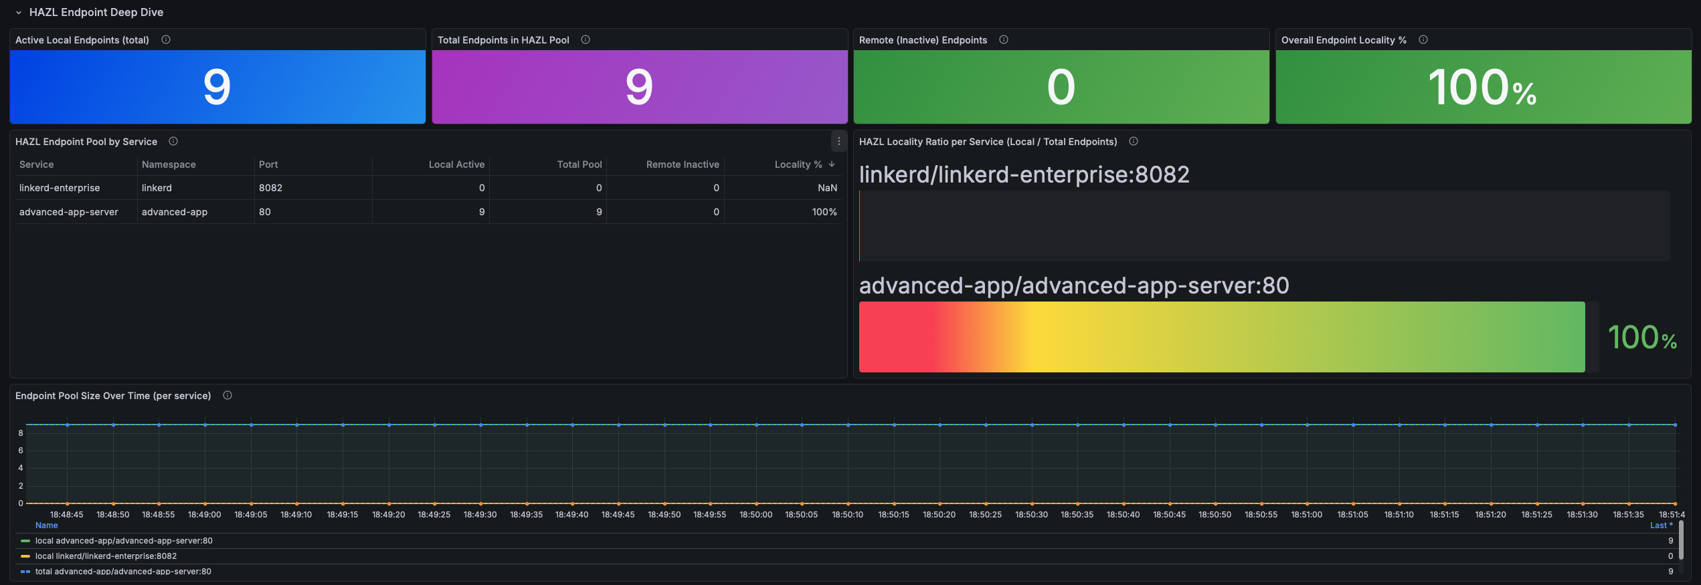1701x585 pixels.
Task: Click the advanced-app-server locality gradient bar
Action: tap(1221, 337)
